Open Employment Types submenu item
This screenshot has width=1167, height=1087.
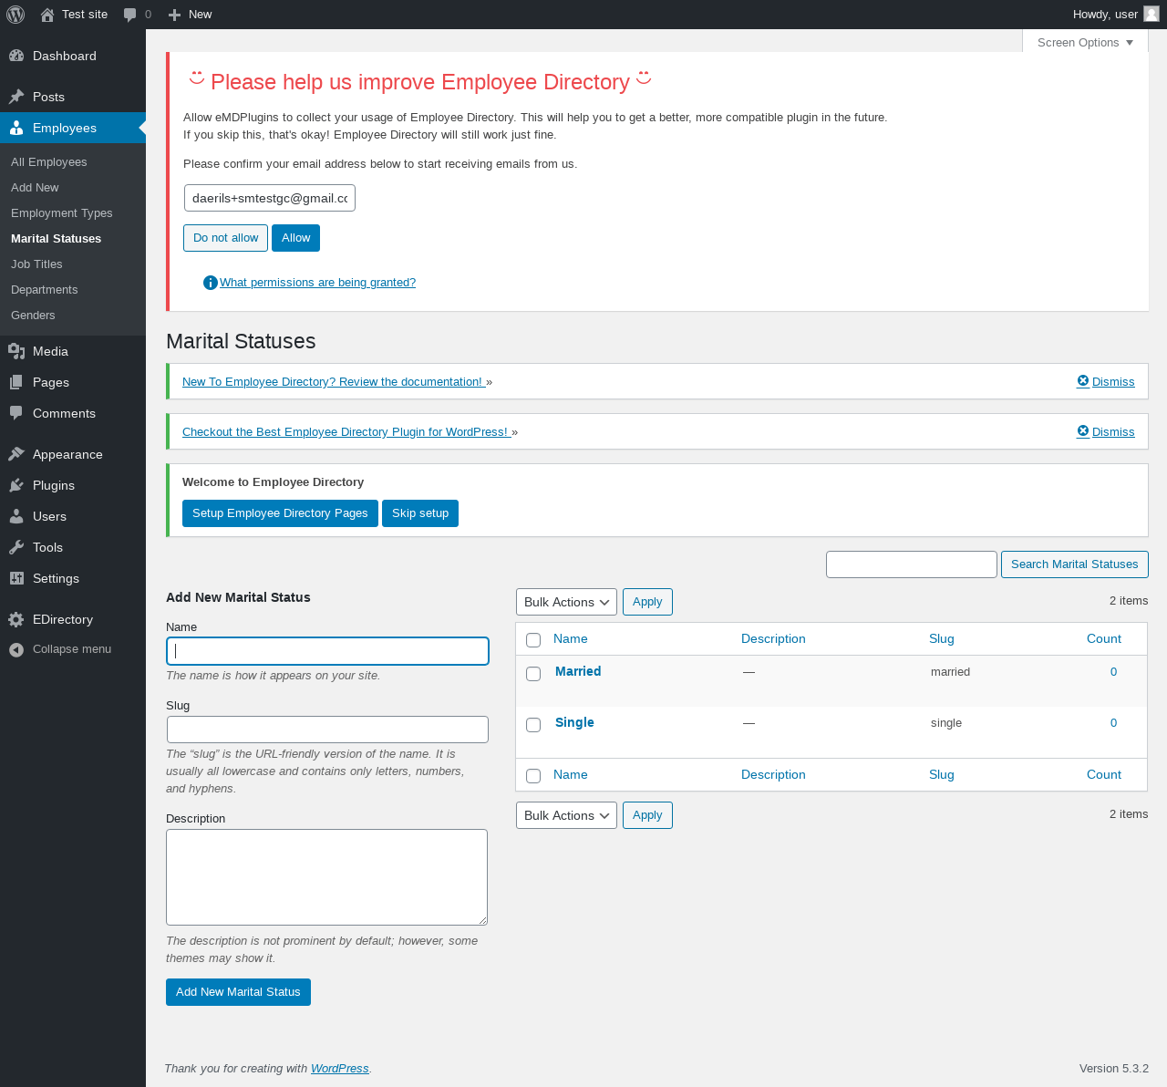(62, 213)
